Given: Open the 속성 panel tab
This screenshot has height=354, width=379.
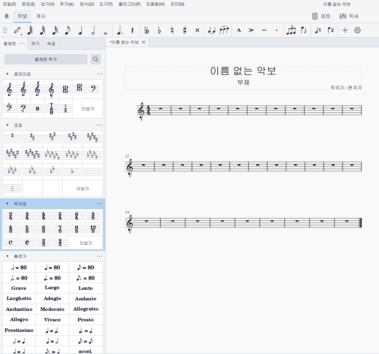Looking at the screenshot, I should [x=51, y=43].
